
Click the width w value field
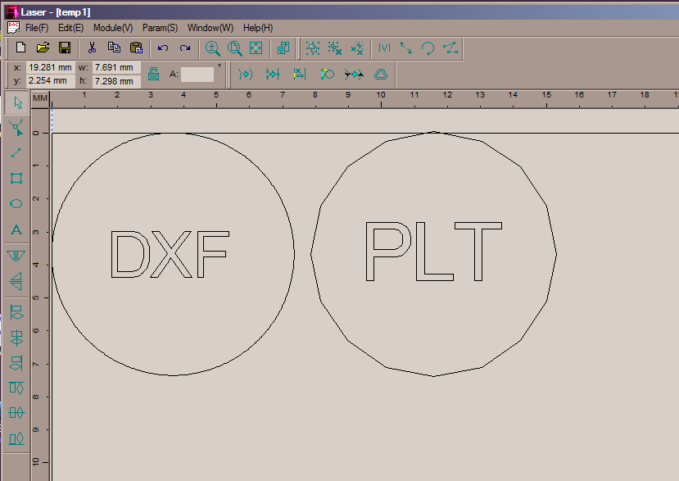click(x=116, y=67)
